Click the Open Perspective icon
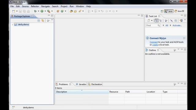This screenshot has height=110, width=196. tap(162, 11)
